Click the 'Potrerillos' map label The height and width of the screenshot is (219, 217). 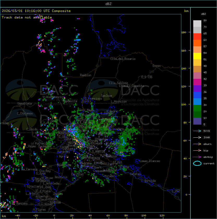pyautogui.click(x=44, y=143)
